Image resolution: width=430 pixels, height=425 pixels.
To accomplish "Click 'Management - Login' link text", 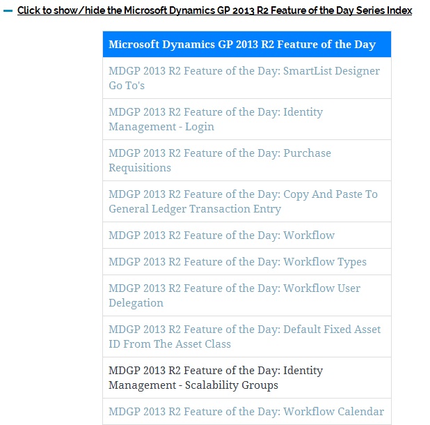I will (x=161, y=127).
